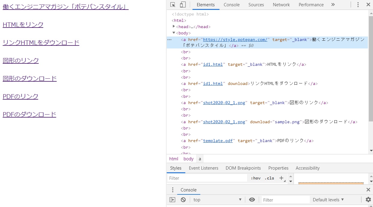The image size is (373, 207).
Task: Click the id1.html href on the HTMLをリンク row
Action: click(213, 64)
